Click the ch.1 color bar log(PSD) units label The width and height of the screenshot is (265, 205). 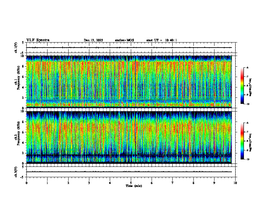(x=251, y=87)
